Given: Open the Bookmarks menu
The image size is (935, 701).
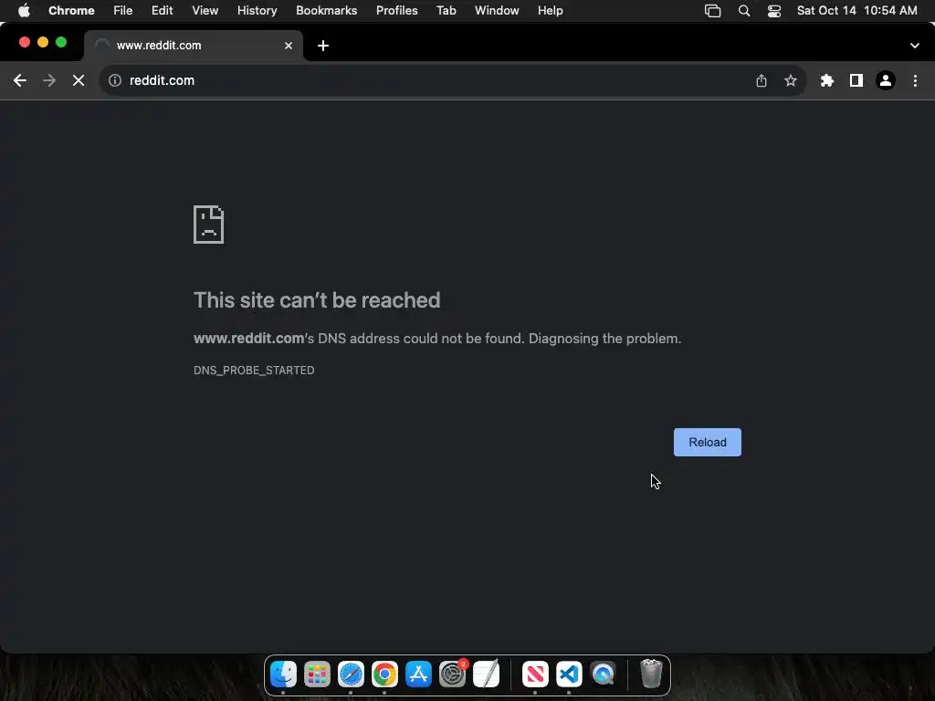Looking at the screenshot, I should pyautogui.click(x=326, y=11).
